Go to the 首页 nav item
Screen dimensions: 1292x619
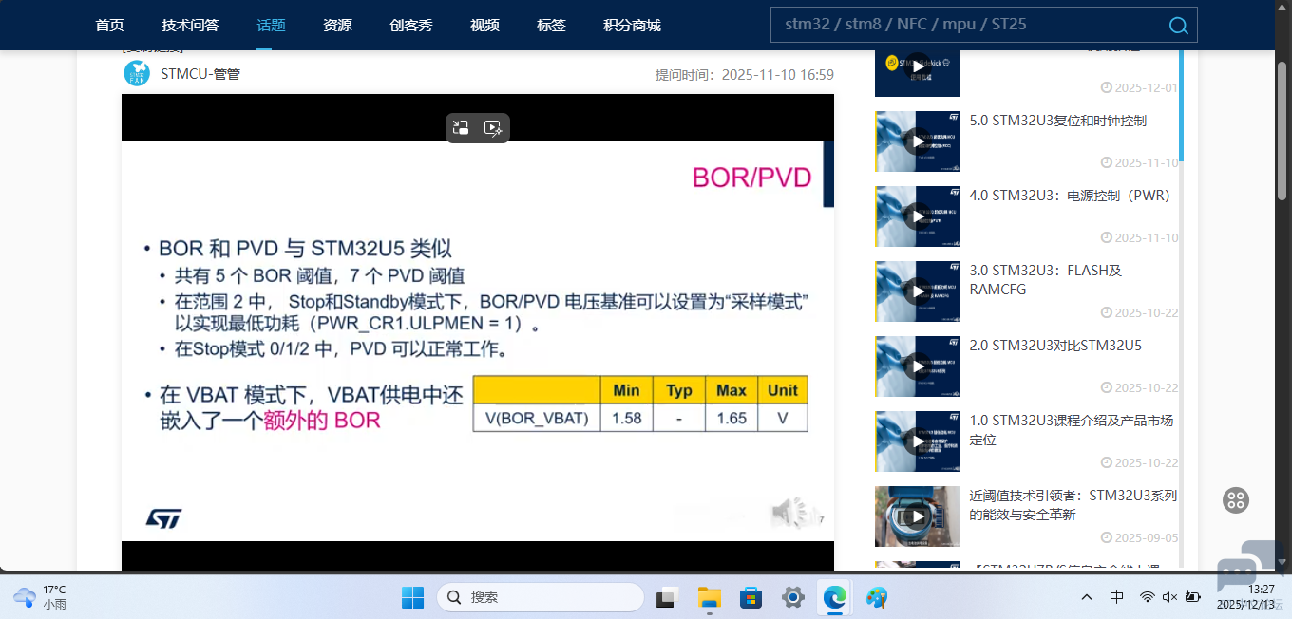point(110,26)
